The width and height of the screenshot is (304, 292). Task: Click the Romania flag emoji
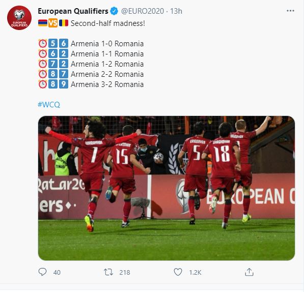pos(64,23)
